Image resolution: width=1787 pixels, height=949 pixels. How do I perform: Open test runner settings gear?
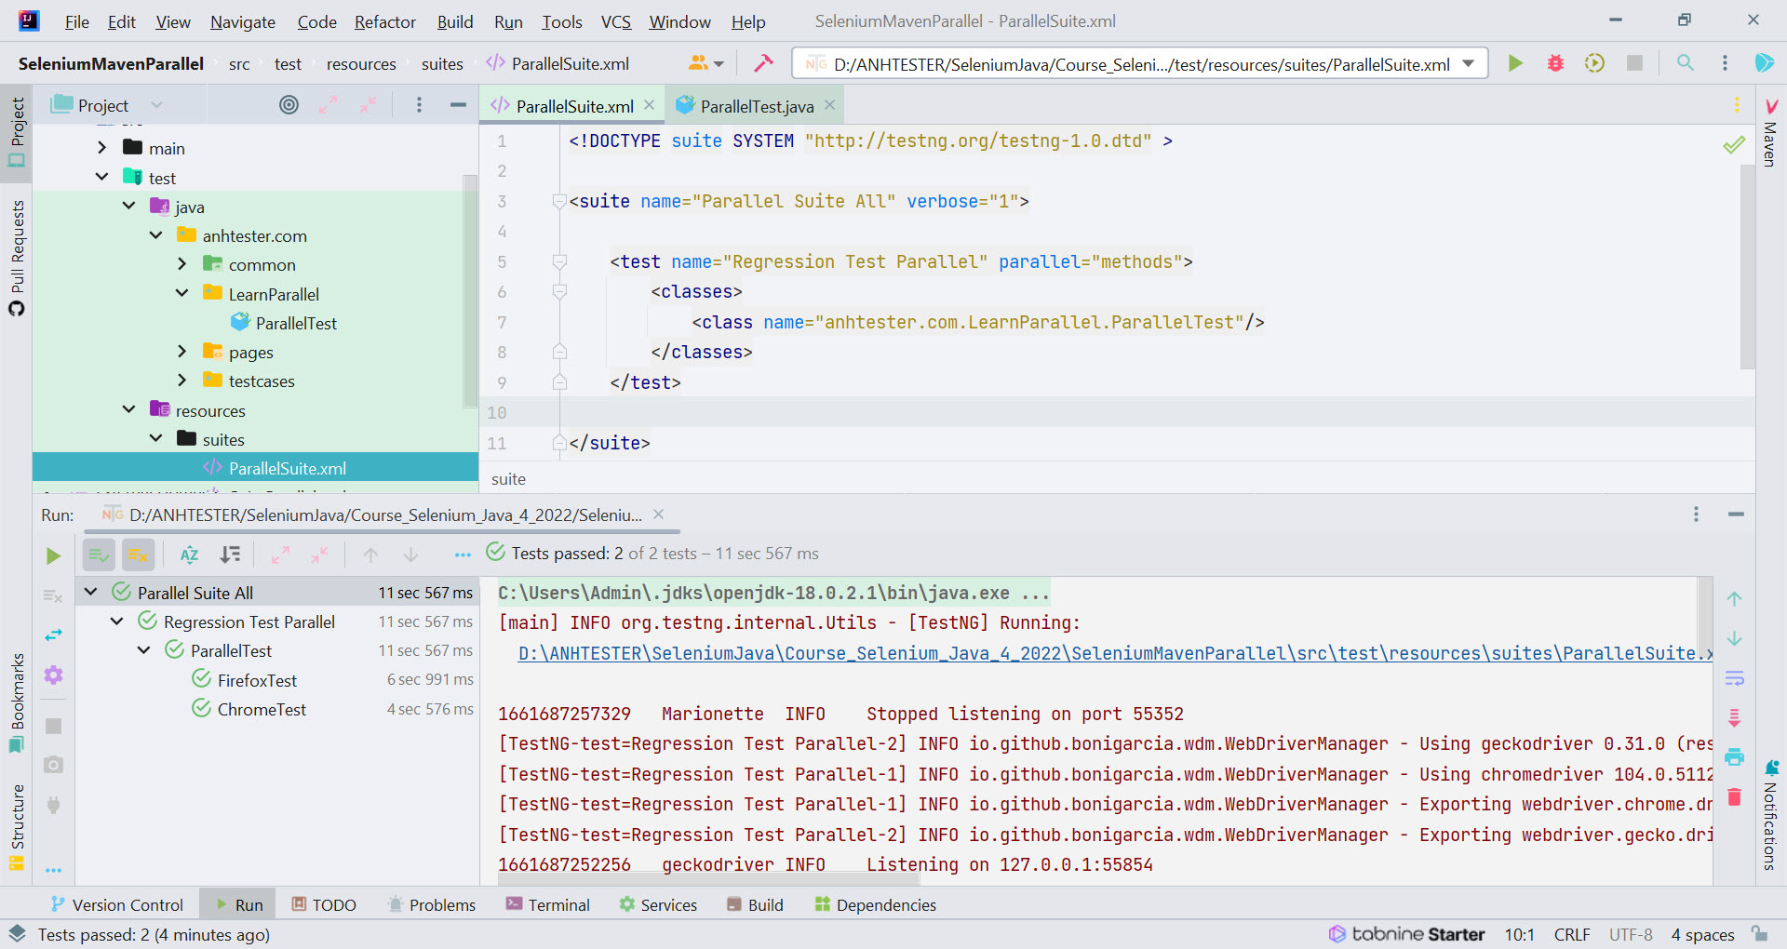pyautogui.click(x=53, y=675)
